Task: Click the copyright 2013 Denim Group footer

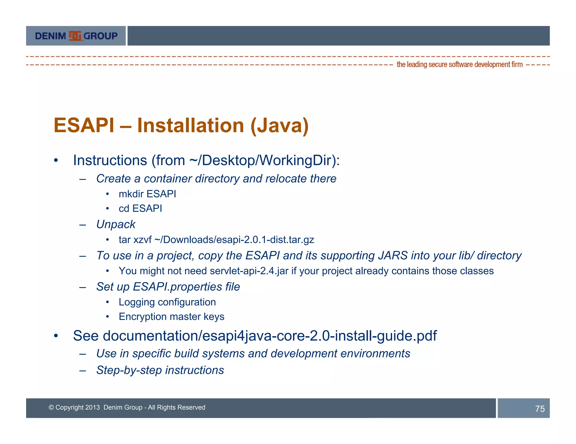Action: [127, 408]
